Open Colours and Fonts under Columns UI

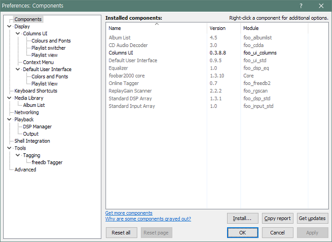tap(51, 41)
